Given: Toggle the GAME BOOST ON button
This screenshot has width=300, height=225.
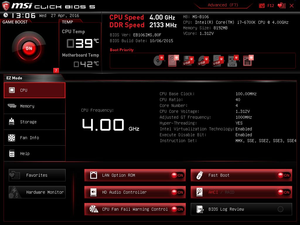Looking at the screenshot, I should (x=29, y=48).
